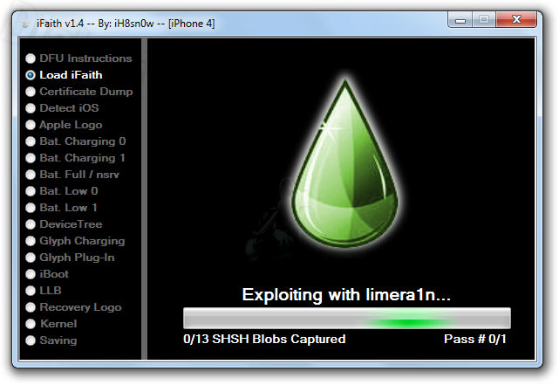Screen dimensions: 559x385
Task: Minimize the iFaith window
Action: [x=460, y=20]
